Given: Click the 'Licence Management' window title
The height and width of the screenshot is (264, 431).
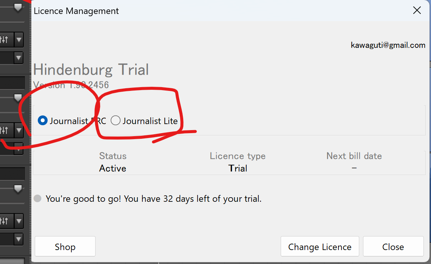Looking at the screenshot, I should coord(76,11).
